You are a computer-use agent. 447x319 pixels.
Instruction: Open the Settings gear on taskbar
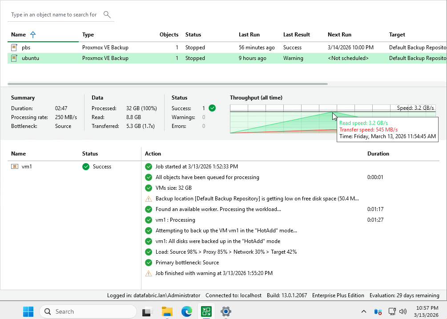point(226,311)
